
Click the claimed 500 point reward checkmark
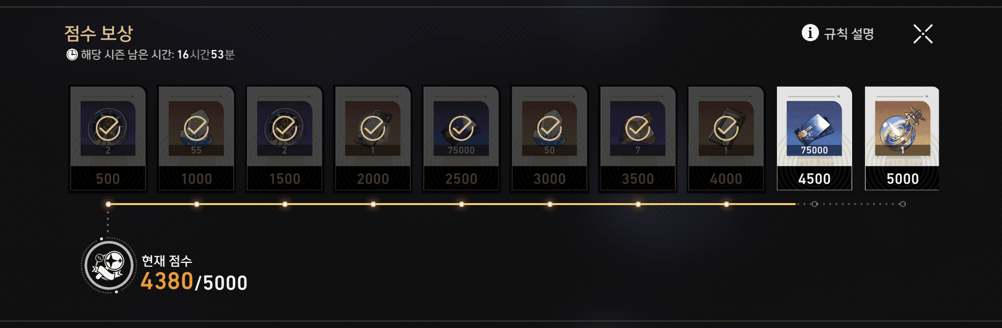108,128
